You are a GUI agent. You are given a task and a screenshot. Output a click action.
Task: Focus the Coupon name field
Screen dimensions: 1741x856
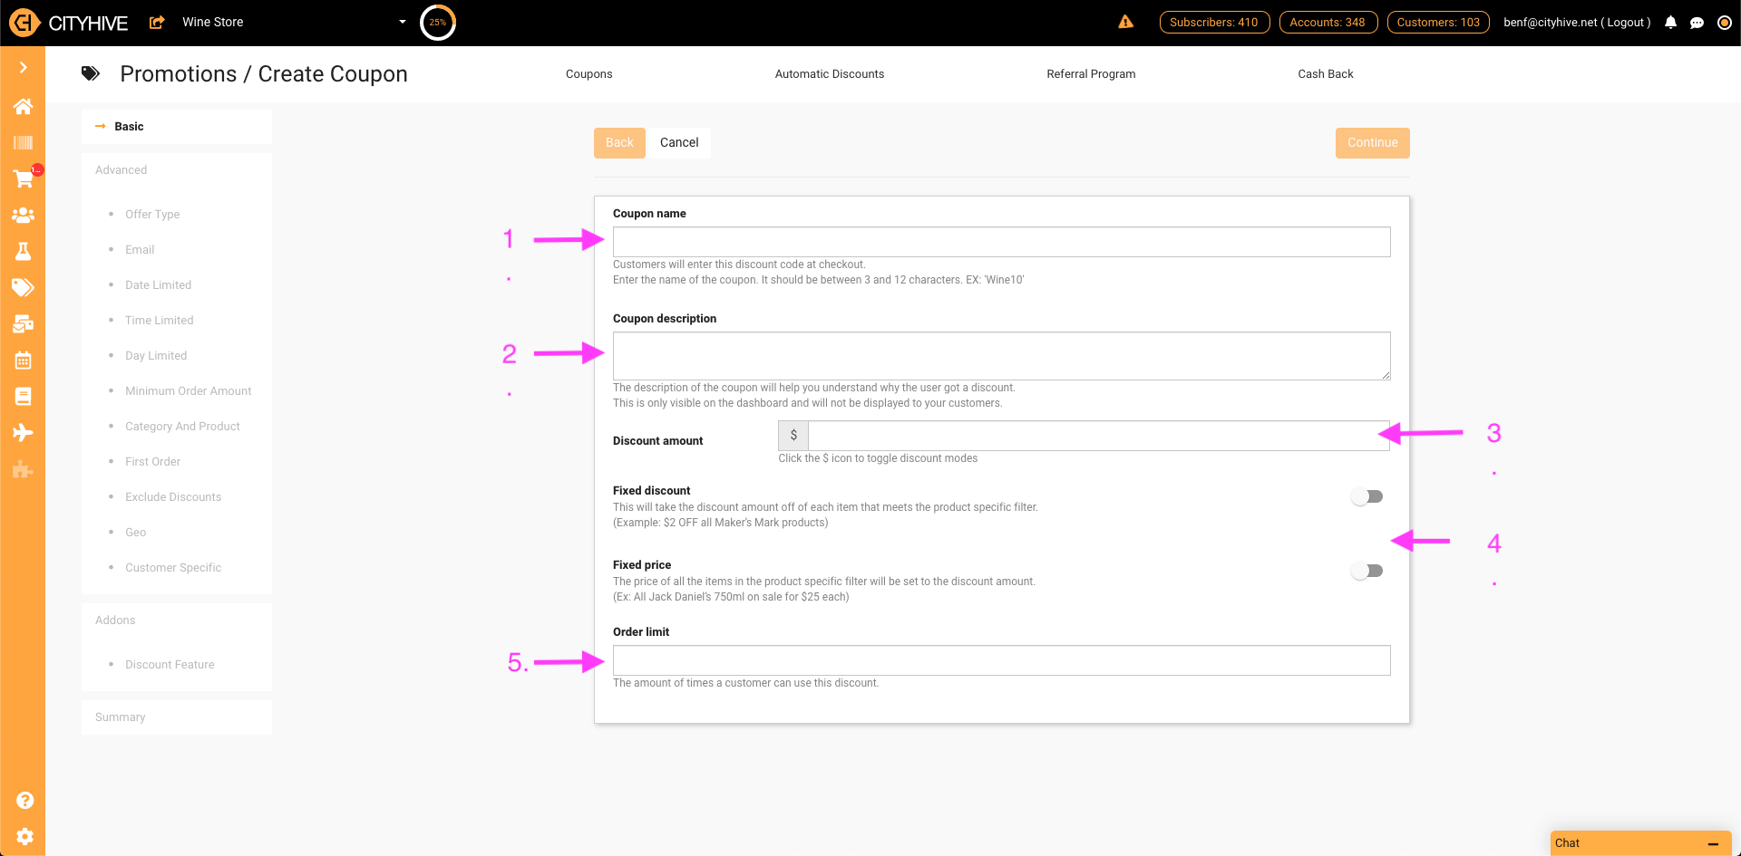tap(1001, 242)
